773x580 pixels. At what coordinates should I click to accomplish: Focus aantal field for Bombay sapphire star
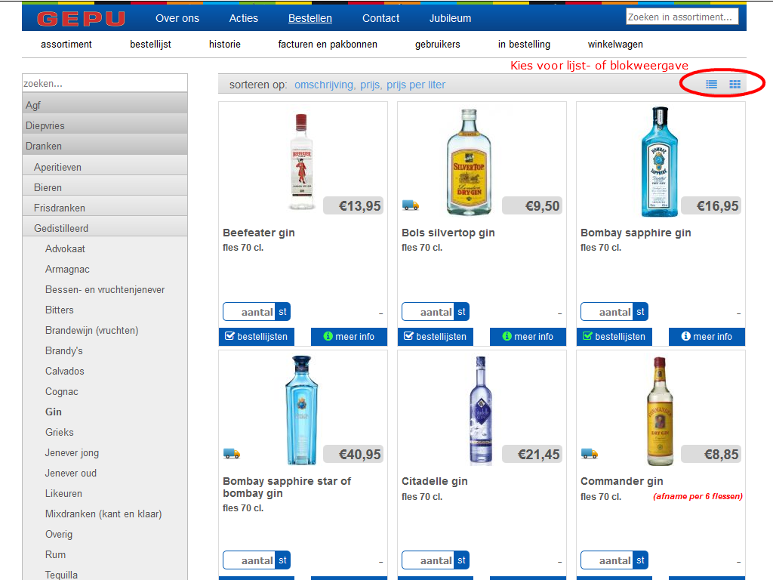tap(249, 560)
